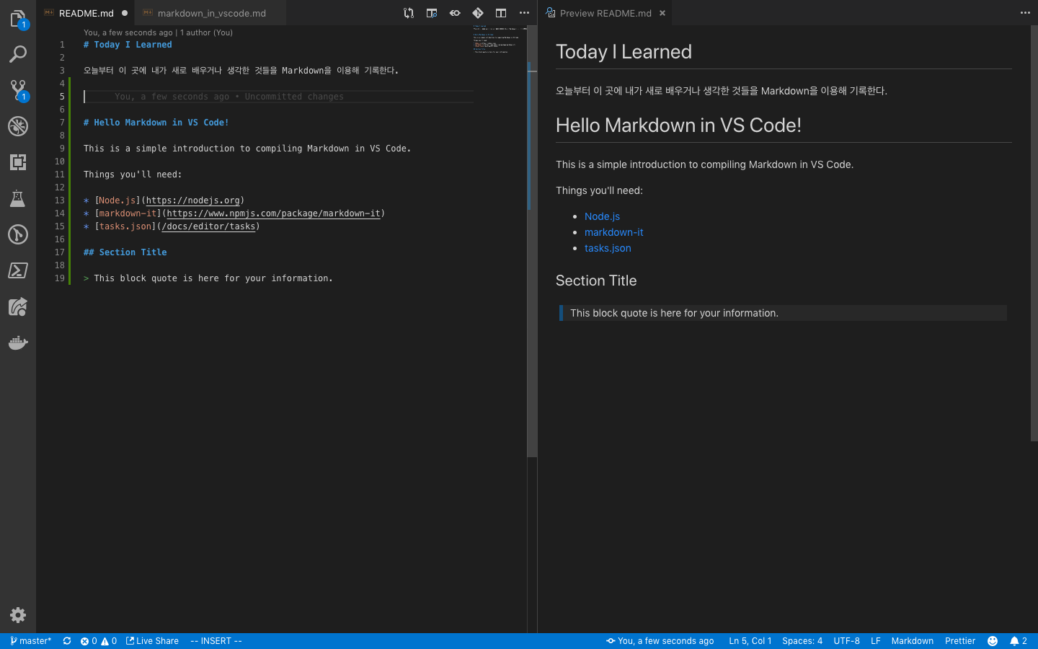Image resolution: width=1038 pixels, height=649 pixels.
Task: Click unsaved dot on README.md tab
Action: (125, 13)
